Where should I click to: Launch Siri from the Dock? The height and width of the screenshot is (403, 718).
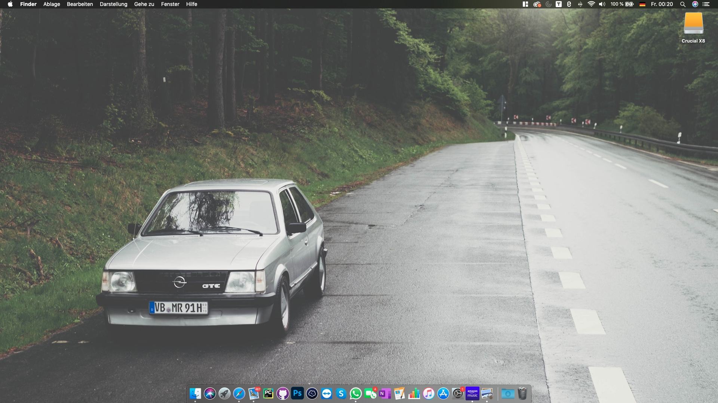pyautogui.click(x=210, y=393)
